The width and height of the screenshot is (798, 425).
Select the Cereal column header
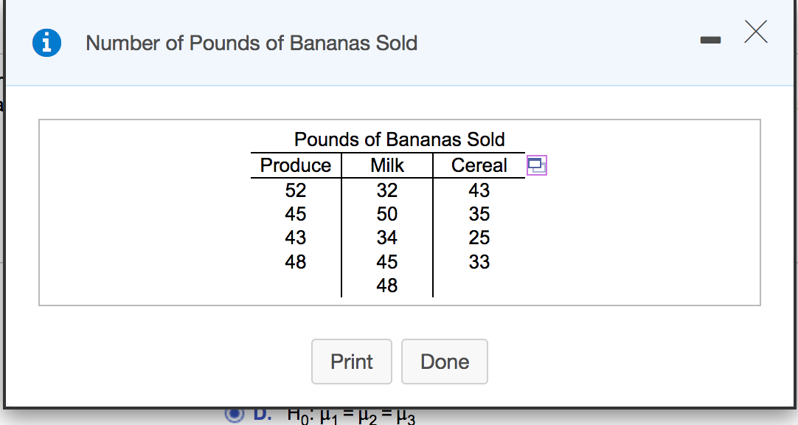479,165
